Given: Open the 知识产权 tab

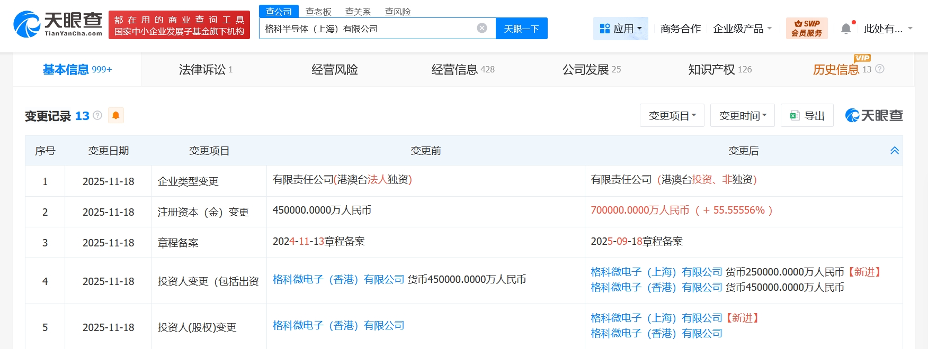Looking at the screenshot, I should 719,69.
